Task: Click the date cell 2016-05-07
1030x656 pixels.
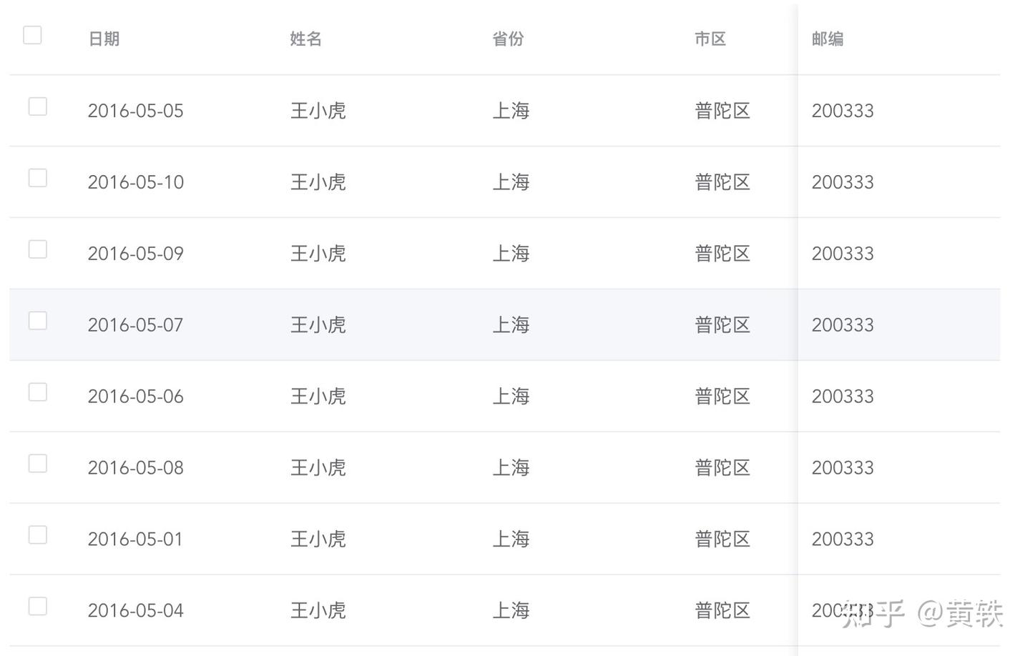Action: point(136,325)
